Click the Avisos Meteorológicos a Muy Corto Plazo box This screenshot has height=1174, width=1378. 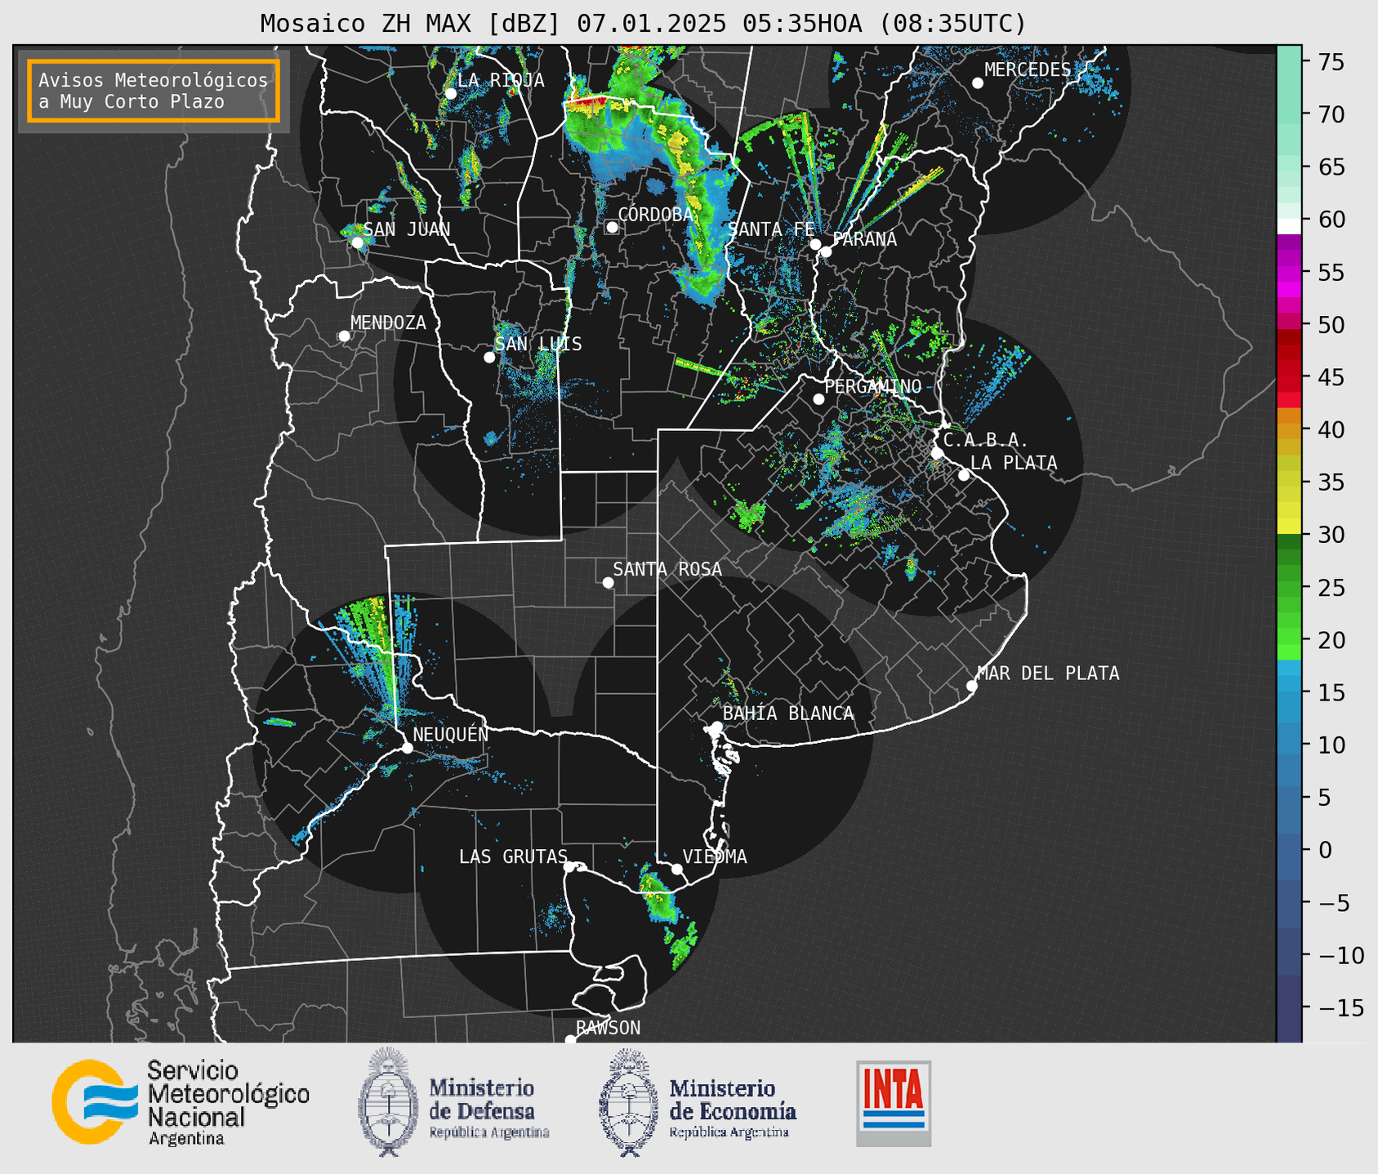[x=154, y=91]
